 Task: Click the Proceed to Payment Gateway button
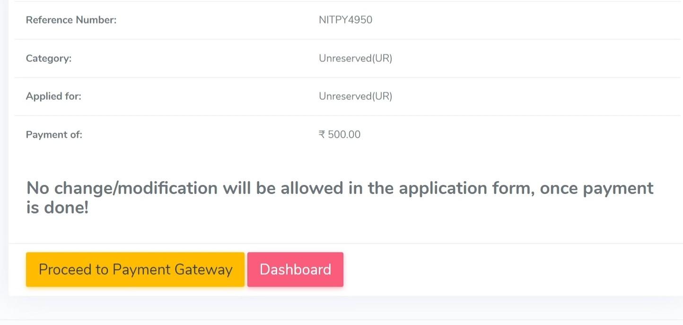click(135, 269)
